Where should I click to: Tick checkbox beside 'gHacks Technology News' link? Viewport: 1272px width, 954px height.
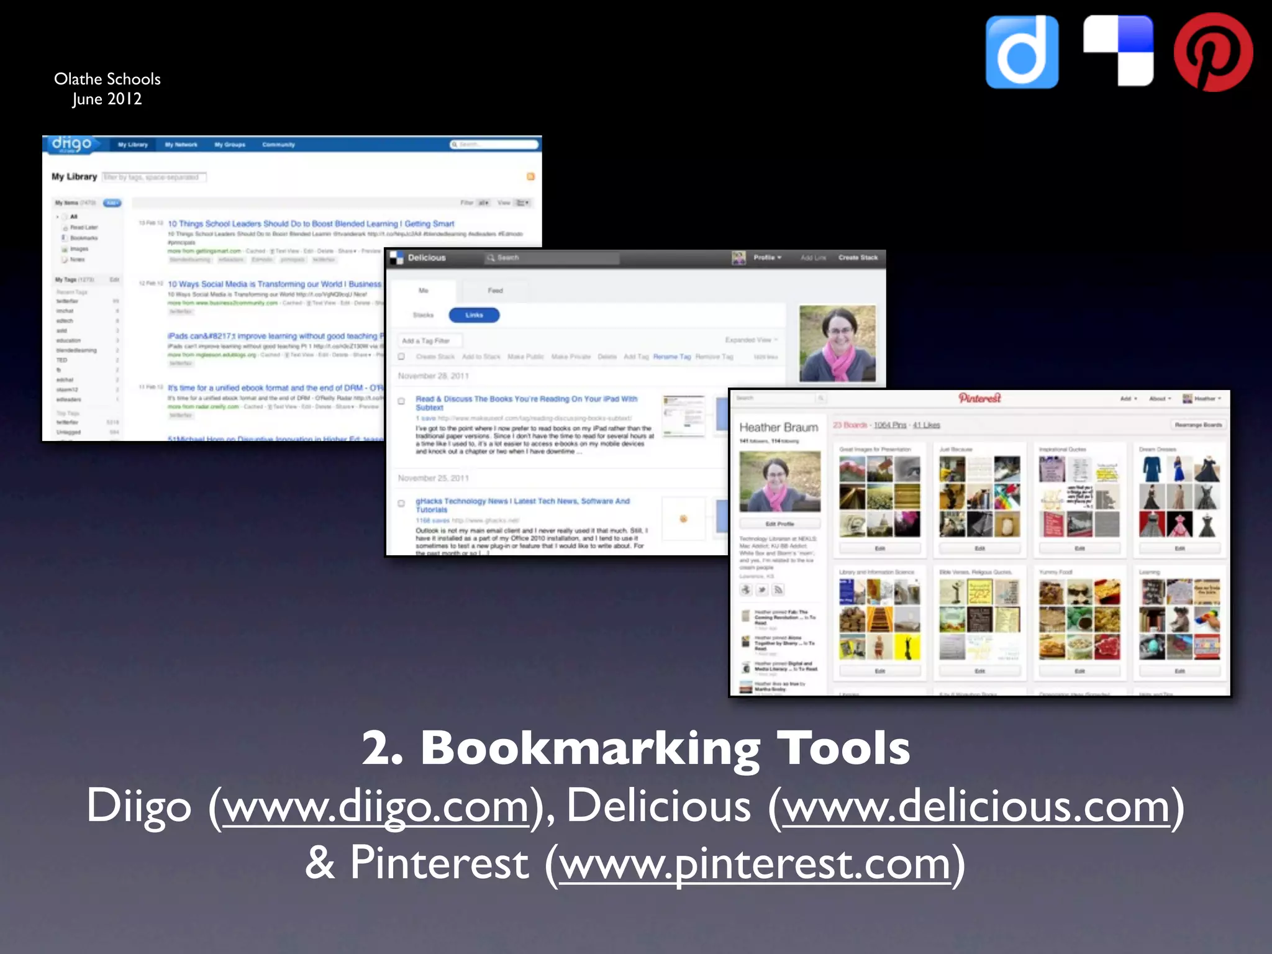[x=401, y=503]
